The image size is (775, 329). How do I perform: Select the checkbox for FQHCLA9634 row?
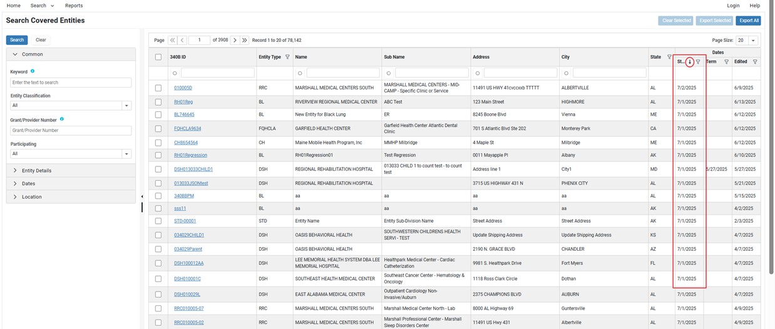click(158, 129)
